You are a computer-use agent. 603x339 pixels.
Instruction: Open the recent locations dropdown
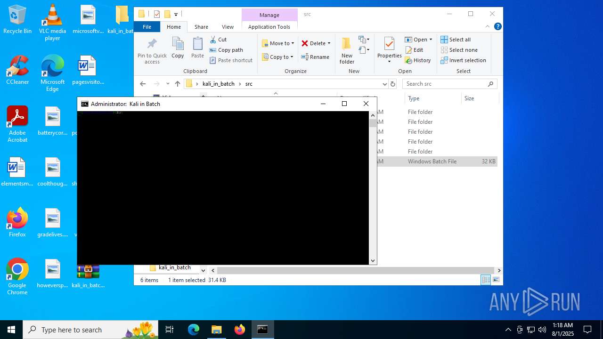pos(168,84)
